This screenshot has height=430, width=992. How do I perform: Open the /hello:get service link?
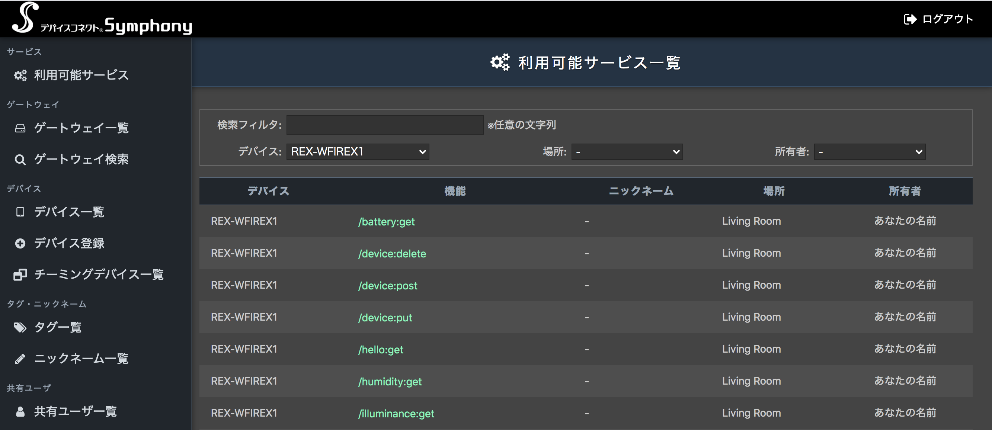coord(381,350)
